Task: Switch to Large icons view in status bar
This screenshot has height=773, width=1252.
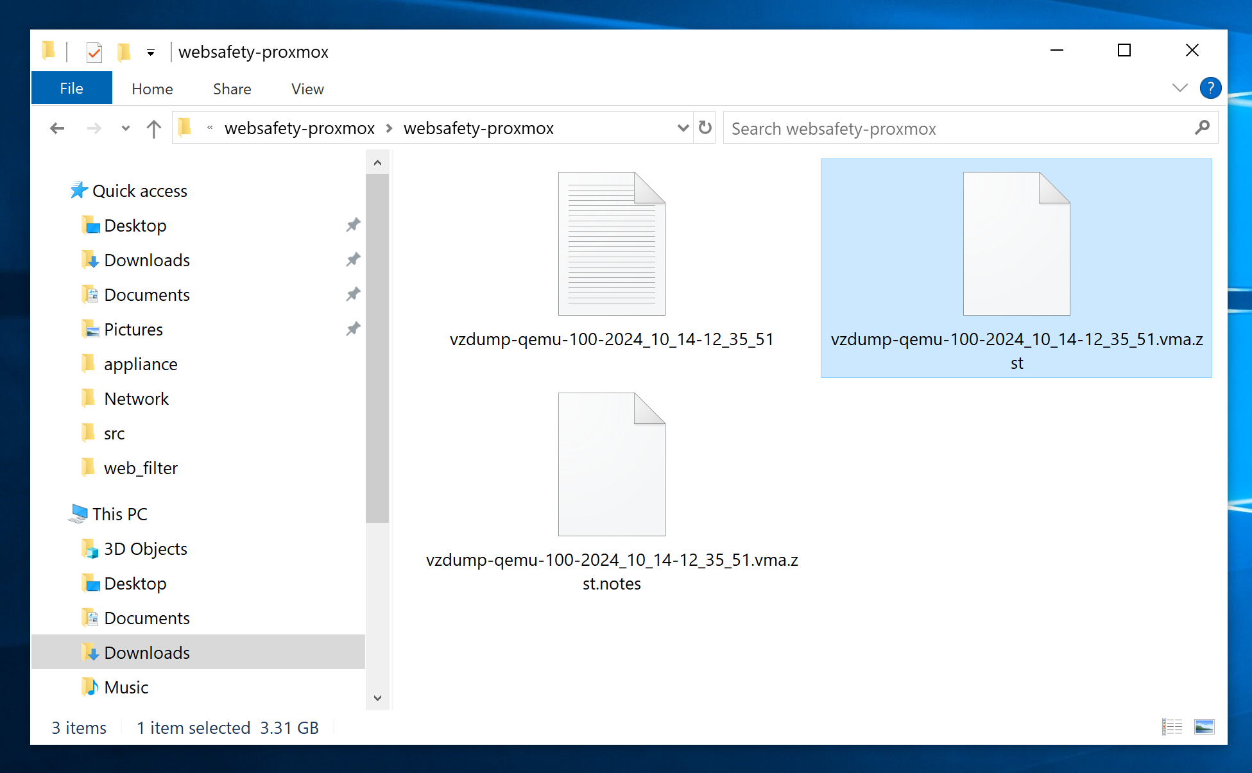Action: 1204,727
